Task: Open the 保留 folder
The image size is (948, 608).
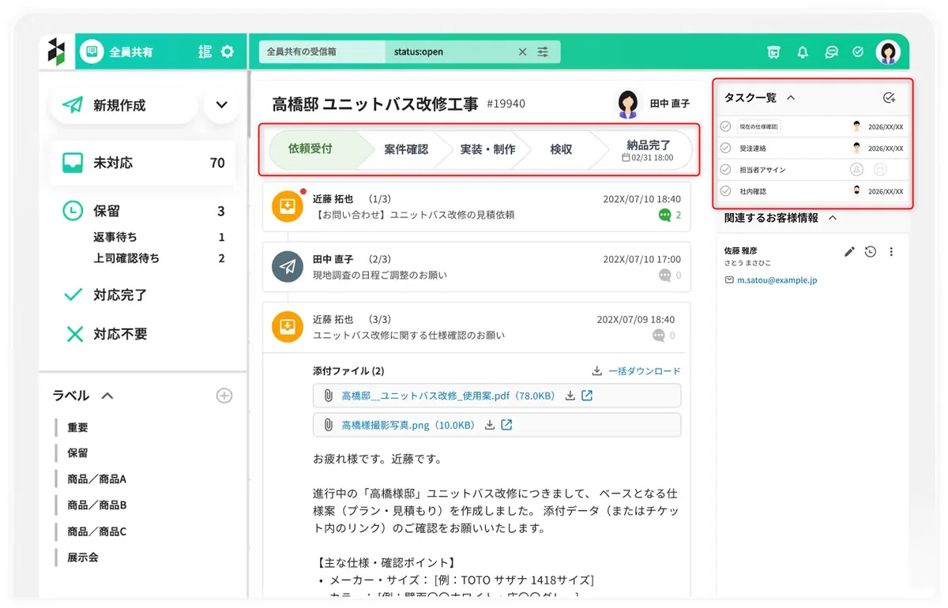Action: (x=144, y=211)
